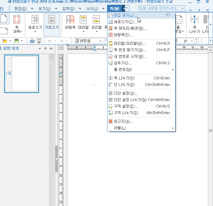The width and height of the screenshot is (213, 206).
Task: Open the search box dropdown arrow
Action: 183,8
